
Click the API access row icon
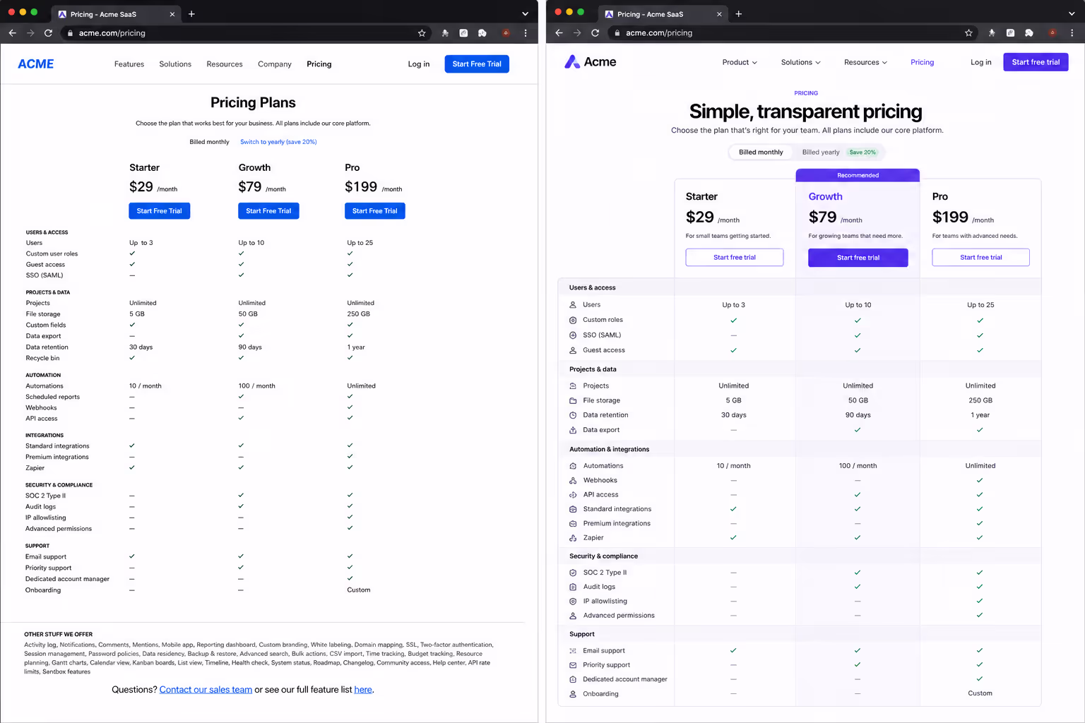(573, 495)
